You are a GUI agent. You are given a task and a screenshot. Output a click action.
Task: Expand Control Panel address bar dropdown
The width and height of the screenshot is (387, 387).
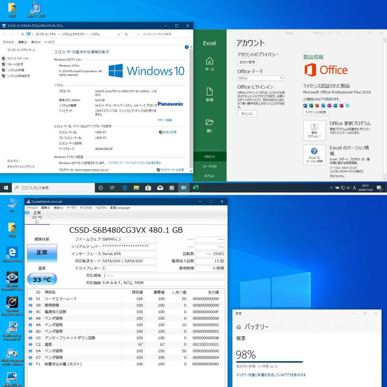point(119,34)
